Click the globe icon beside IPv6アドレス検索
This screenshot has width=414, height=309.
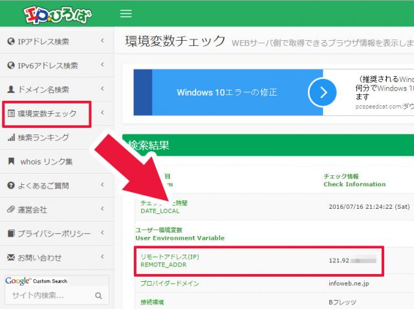tap(10, 66)
